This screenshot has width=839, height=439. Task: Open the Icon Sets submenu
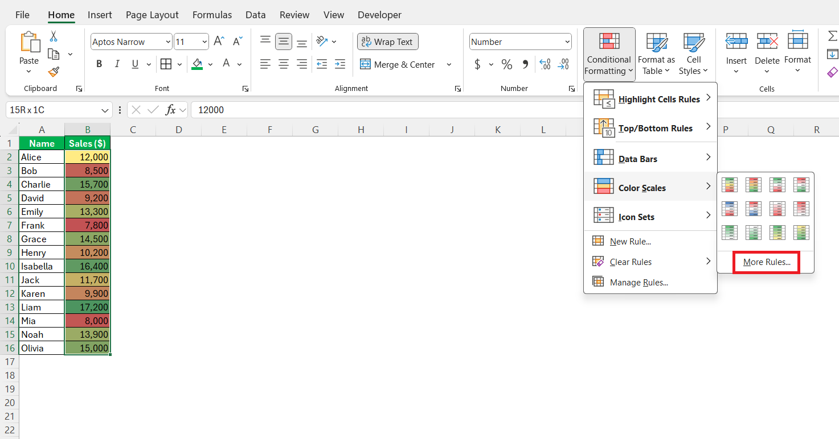650,217
